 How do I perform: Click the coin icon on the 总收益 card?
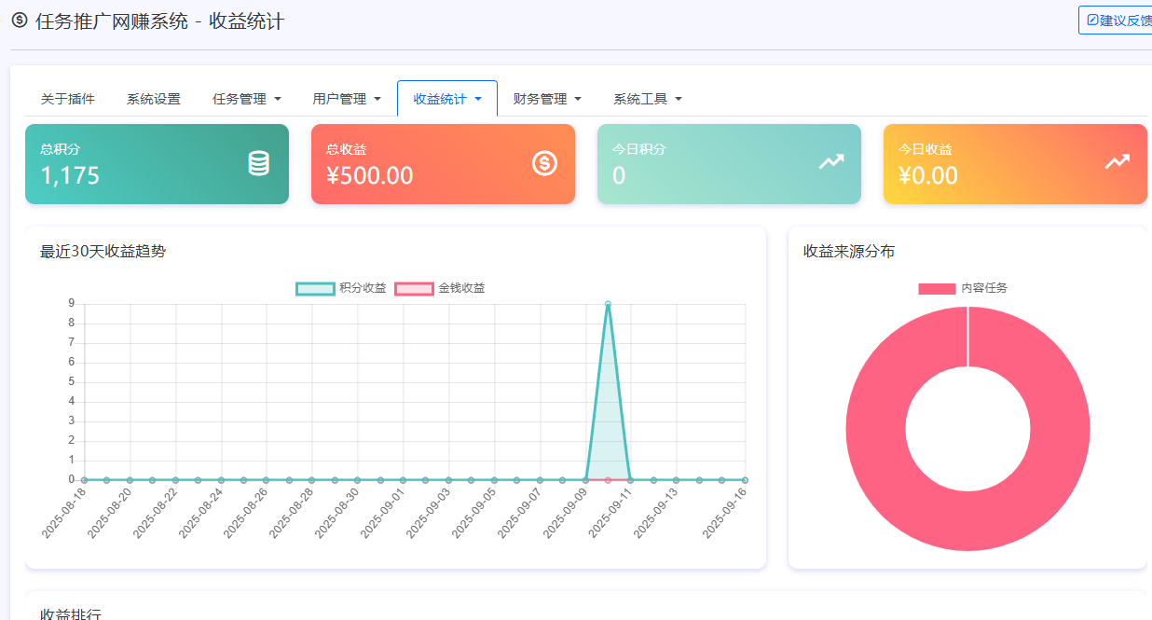pos(546,164)
